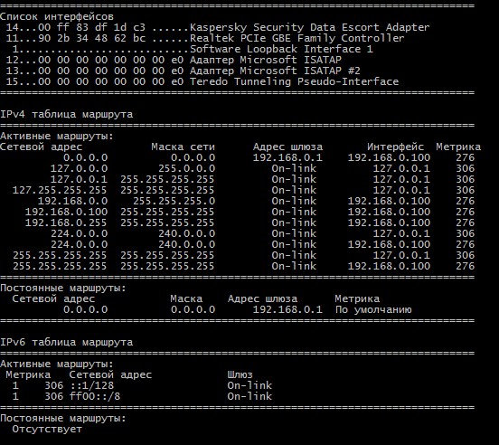
Task: Click the 'Шлюз' column header
Action: coord(240,374)
